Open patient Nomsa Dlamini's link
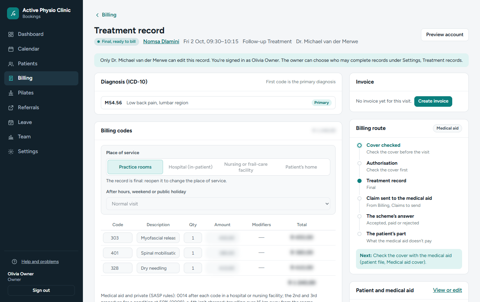 (161, 41)
